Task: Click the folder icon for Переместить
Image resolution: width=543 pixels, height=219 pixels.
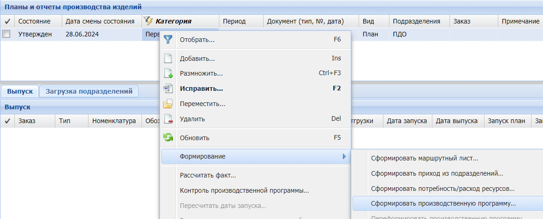Action: click(x=168, y=104)
